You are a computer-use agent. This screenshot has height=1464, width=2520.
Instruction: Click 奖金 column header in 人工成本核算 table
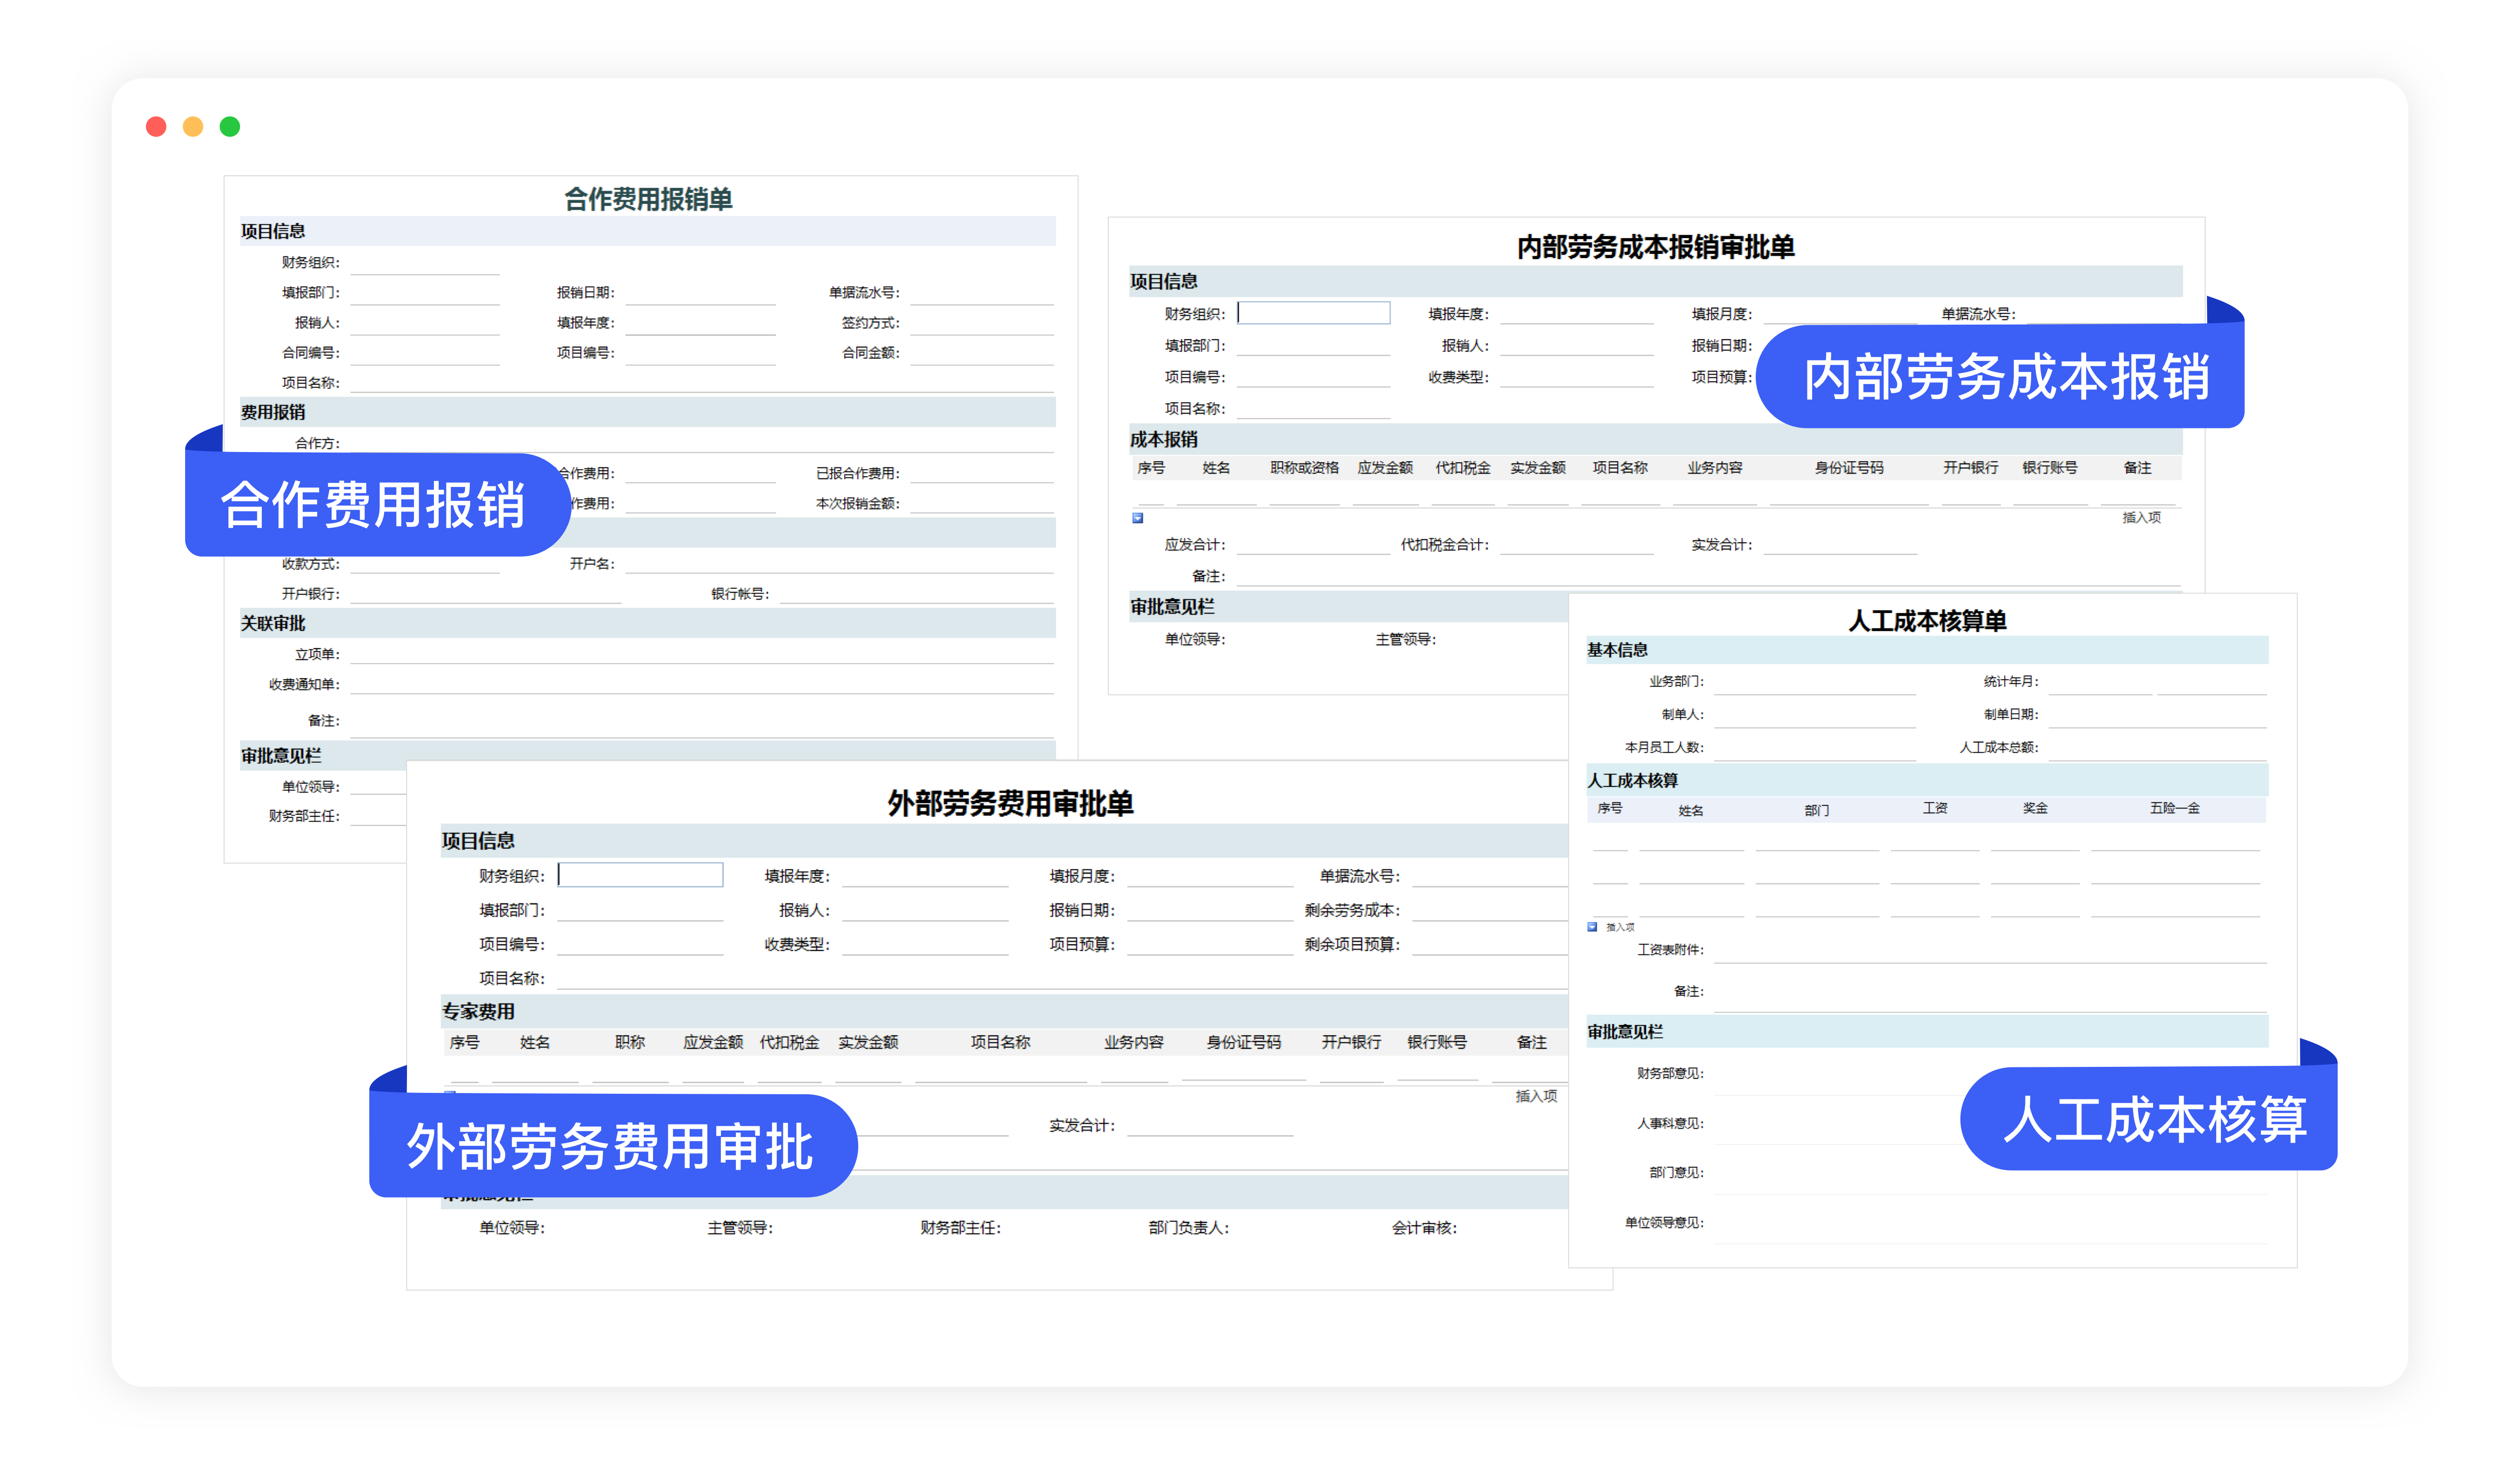[x=2035, y=808]
